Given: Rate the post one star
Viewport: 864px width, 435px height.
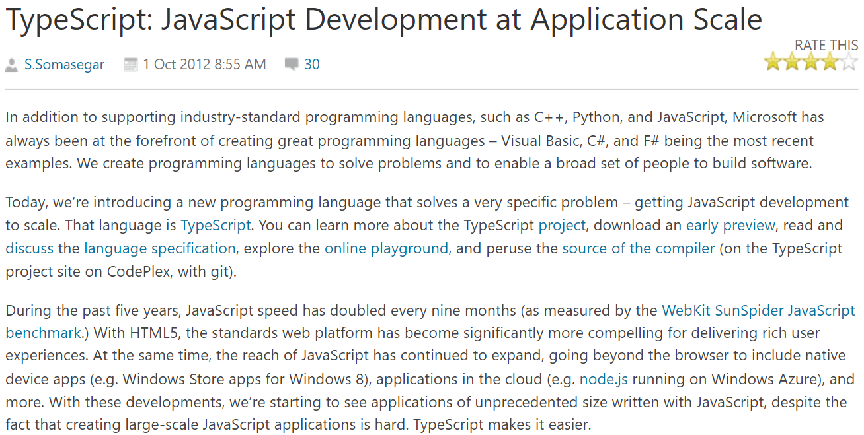Looking at the screenshot, I should pyautogui.click(x=772, y=62).
